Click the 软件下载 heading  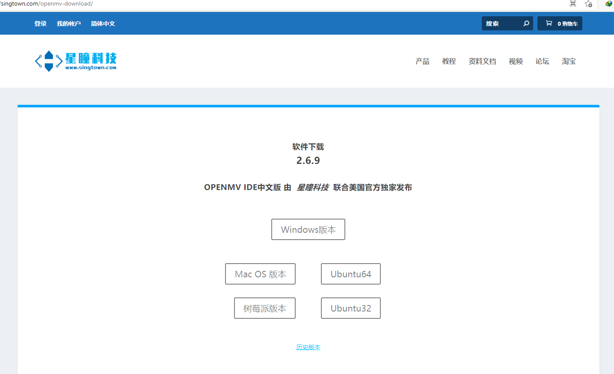[x=308, y=147]
